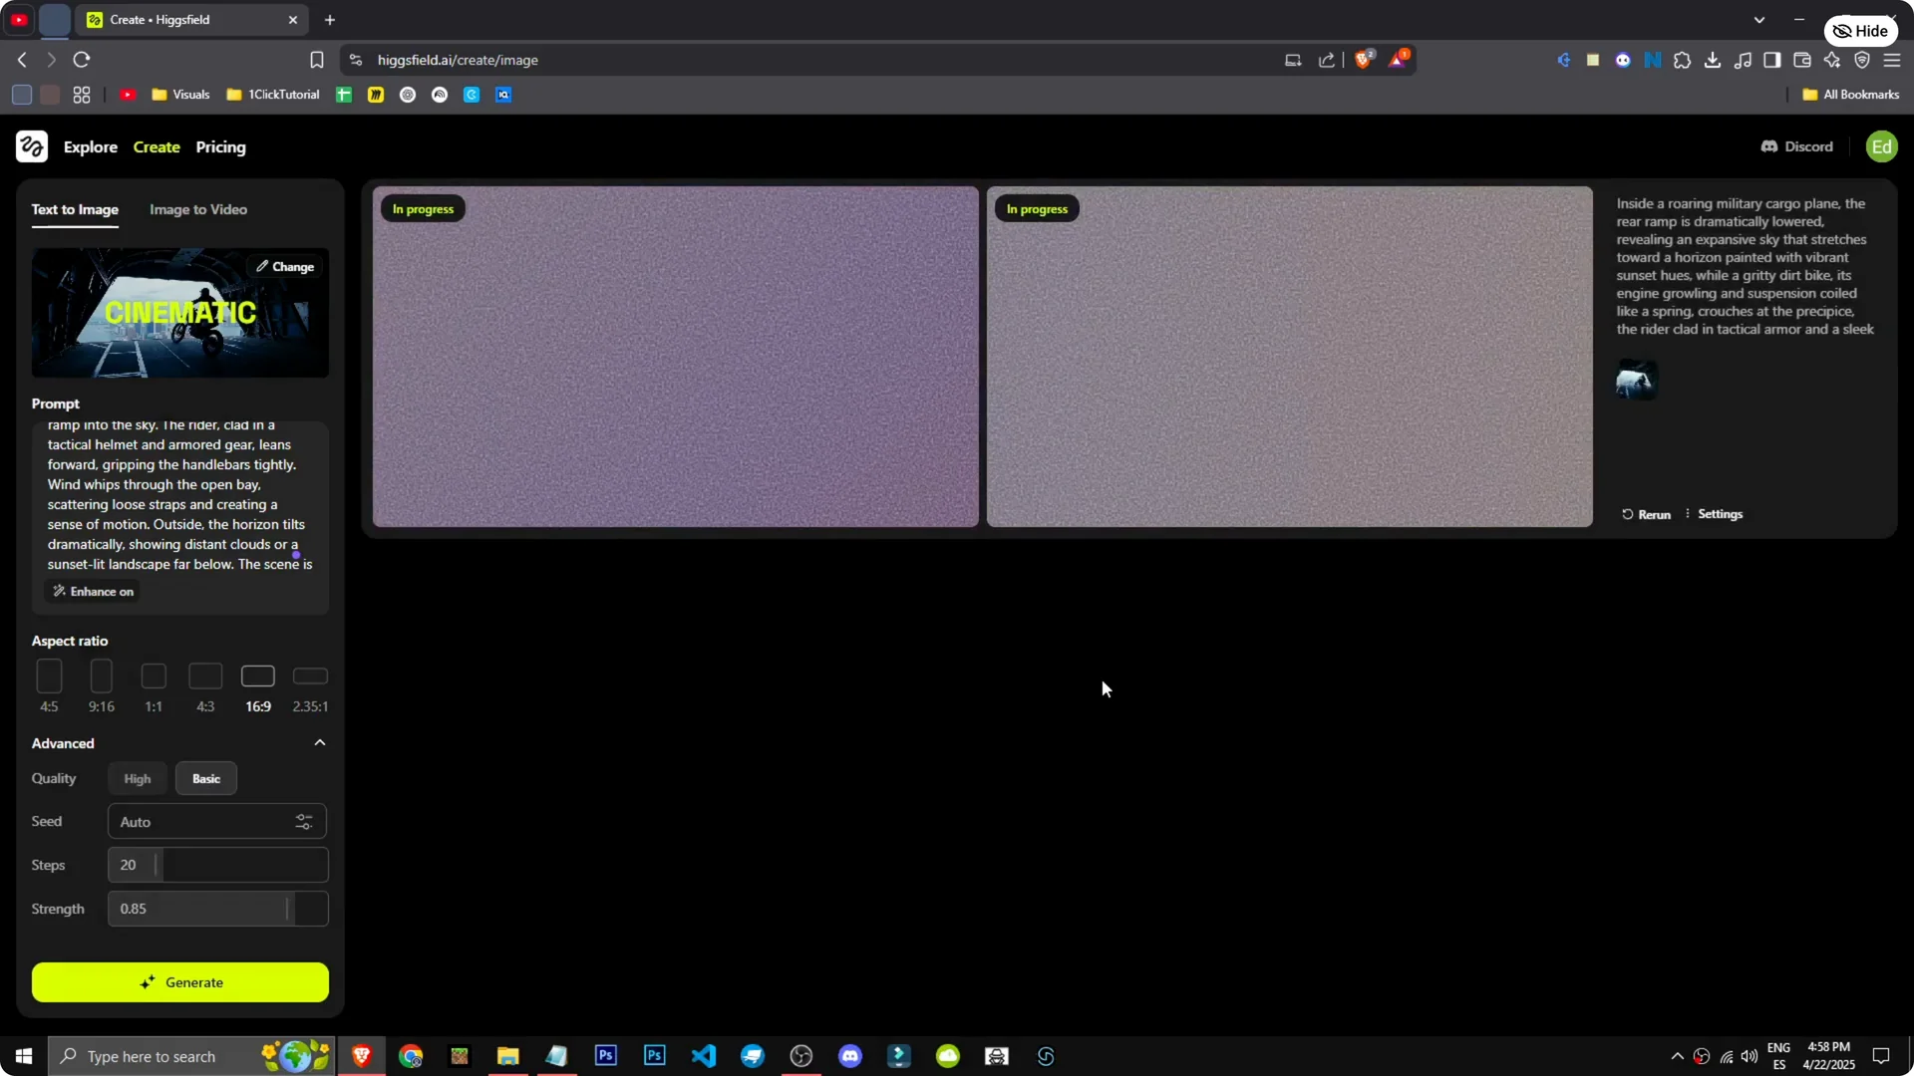Open browser Downloads icon in toolbar
Screen dimensions: 1914x1076
tap(1713, 60)
